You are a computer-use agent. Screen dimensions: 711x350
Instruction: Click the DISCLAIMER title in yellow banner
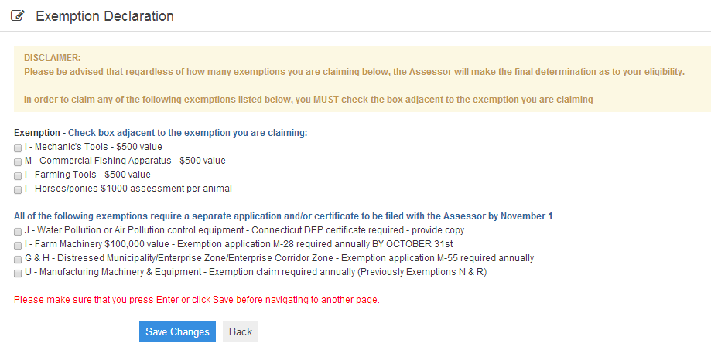click(x=52, y=58)
